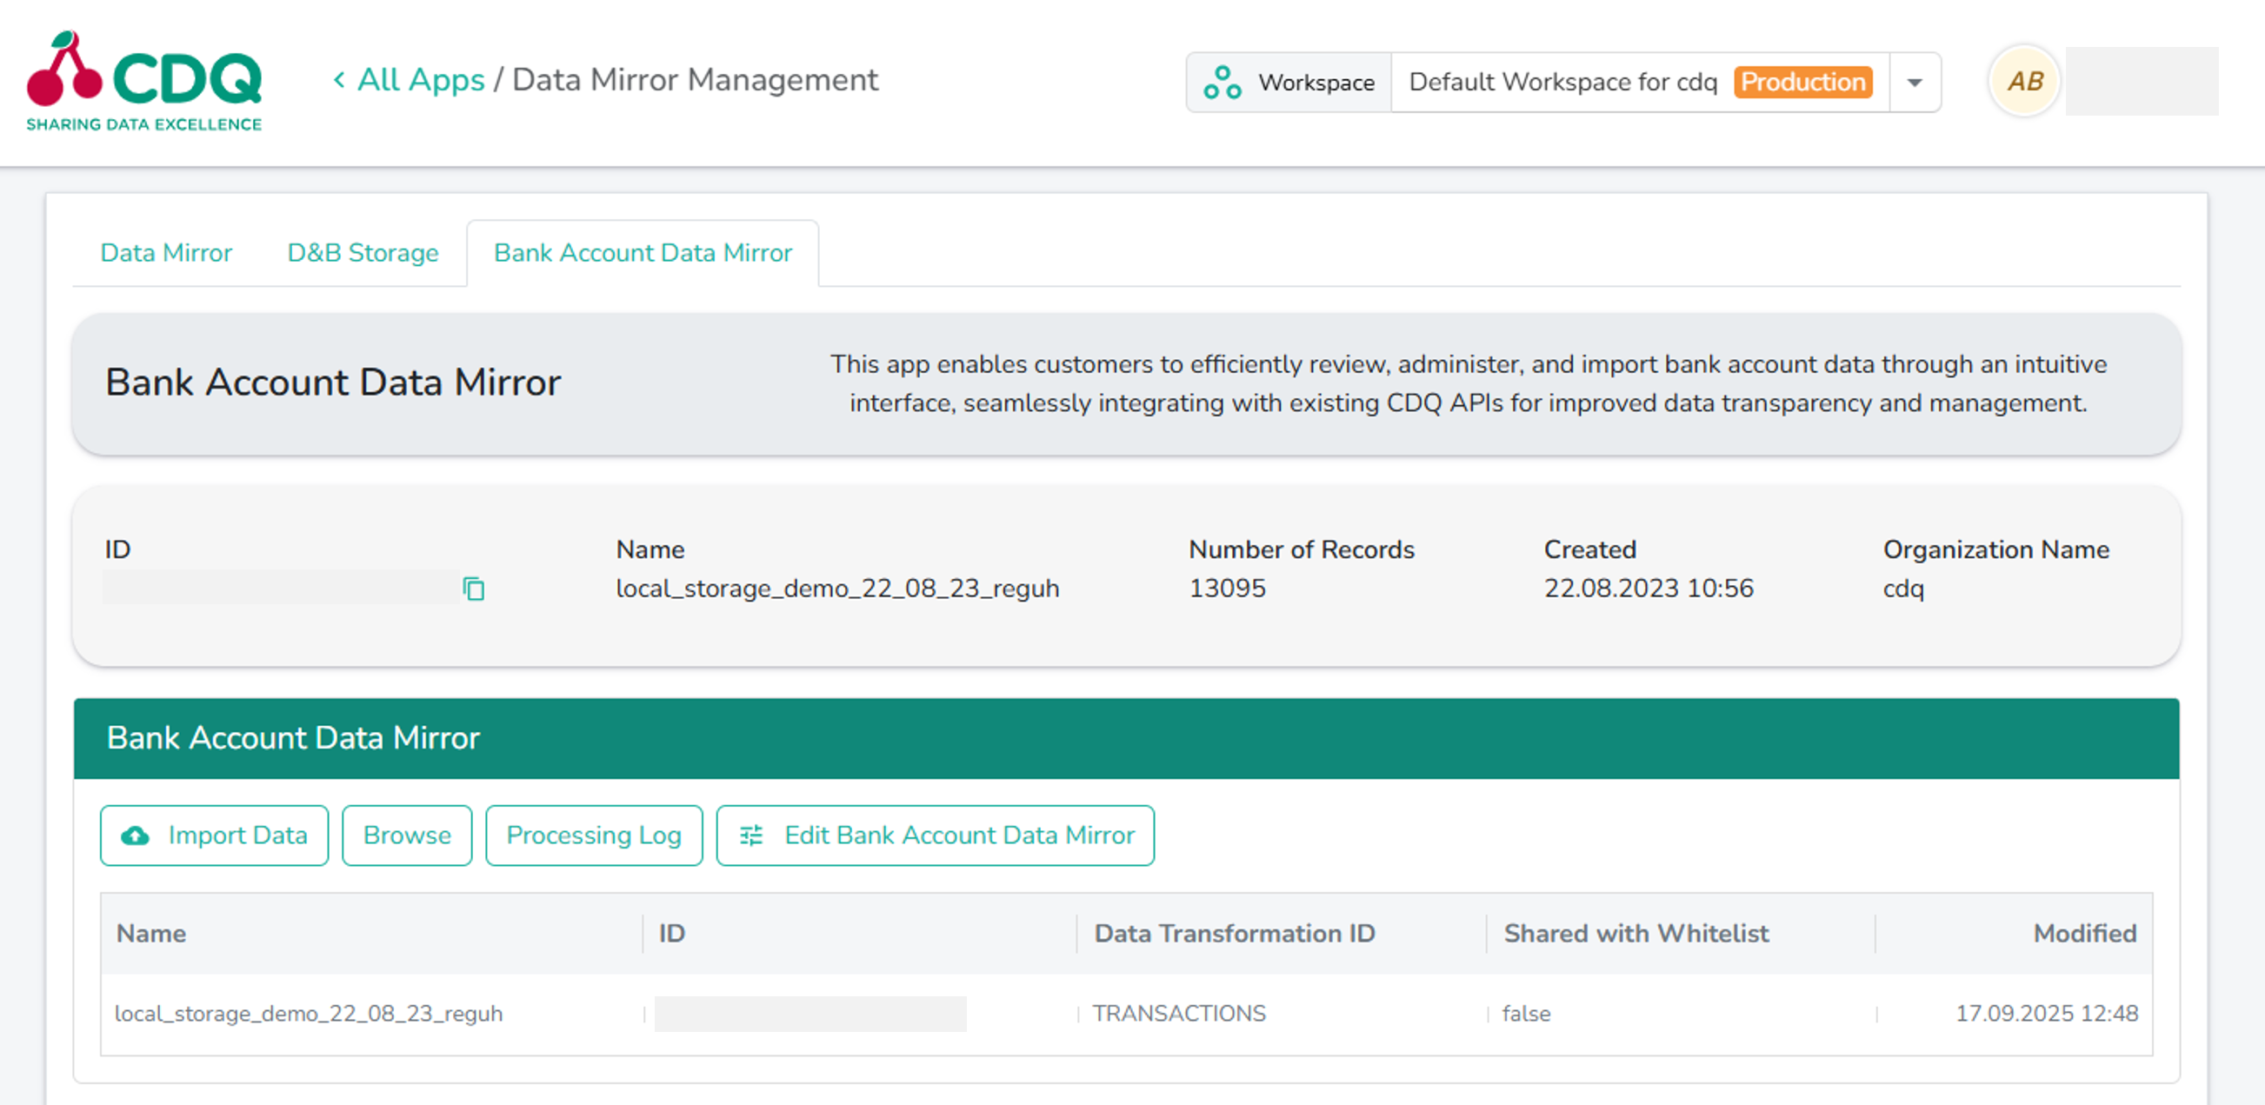The image size is (2265, 1105).
Task: Click the sliders icon in Edit button
Action: tap(751, 835)
